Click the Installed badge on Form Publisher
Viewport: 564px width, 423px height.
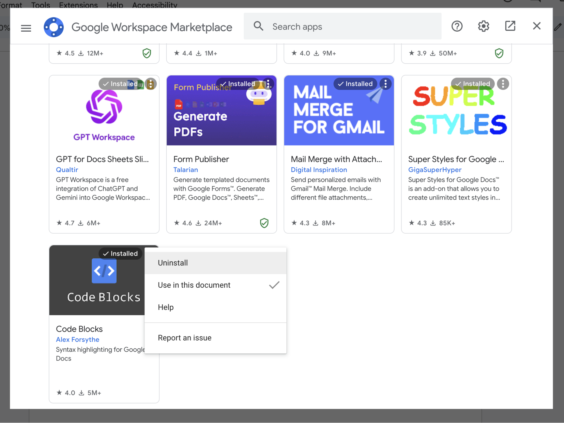(238, 84)
